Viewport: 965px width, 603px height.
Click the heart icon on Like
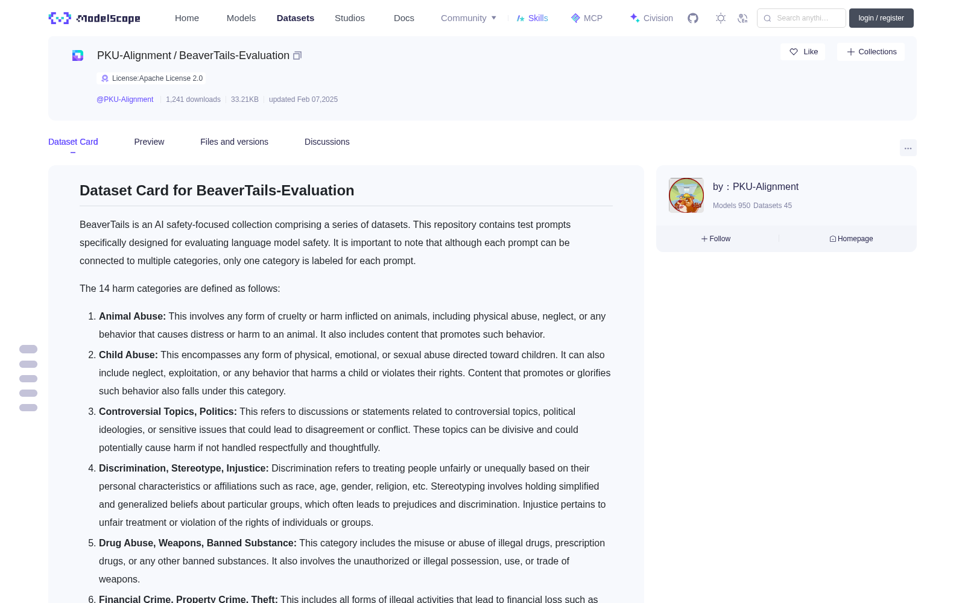[794, 52]
